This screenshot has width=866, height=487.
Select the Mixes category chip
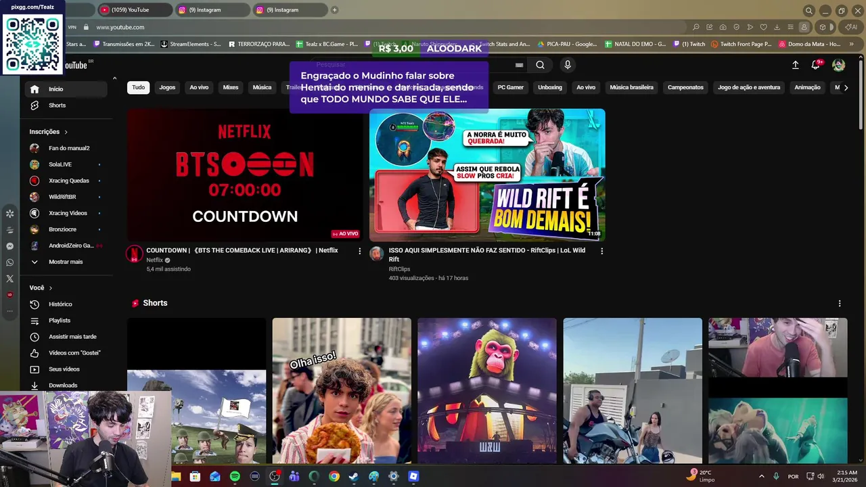pyautogui.click(x=231, y=87)
